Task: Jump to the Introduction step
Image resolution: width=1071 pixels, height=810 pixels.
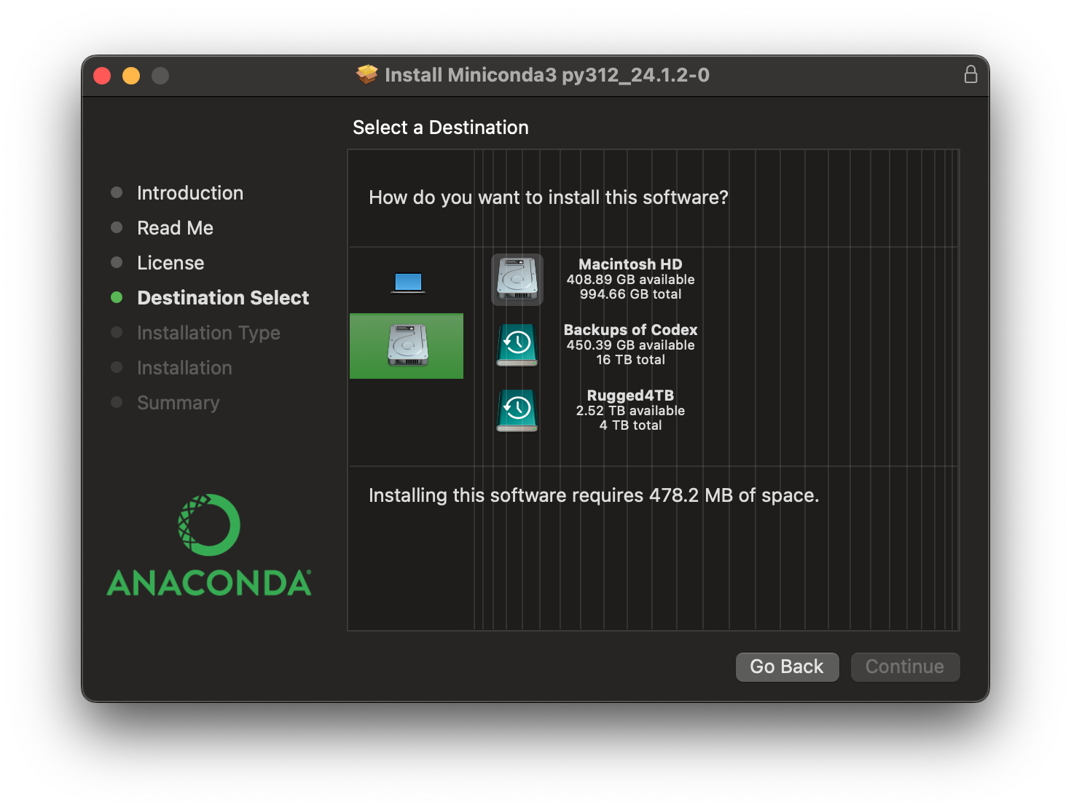Action: click(190, 193)
